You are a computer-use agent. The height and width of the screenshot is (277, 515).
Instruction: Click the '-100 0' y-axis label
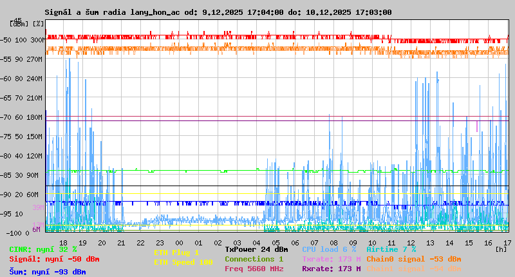(x=18, y=233)
